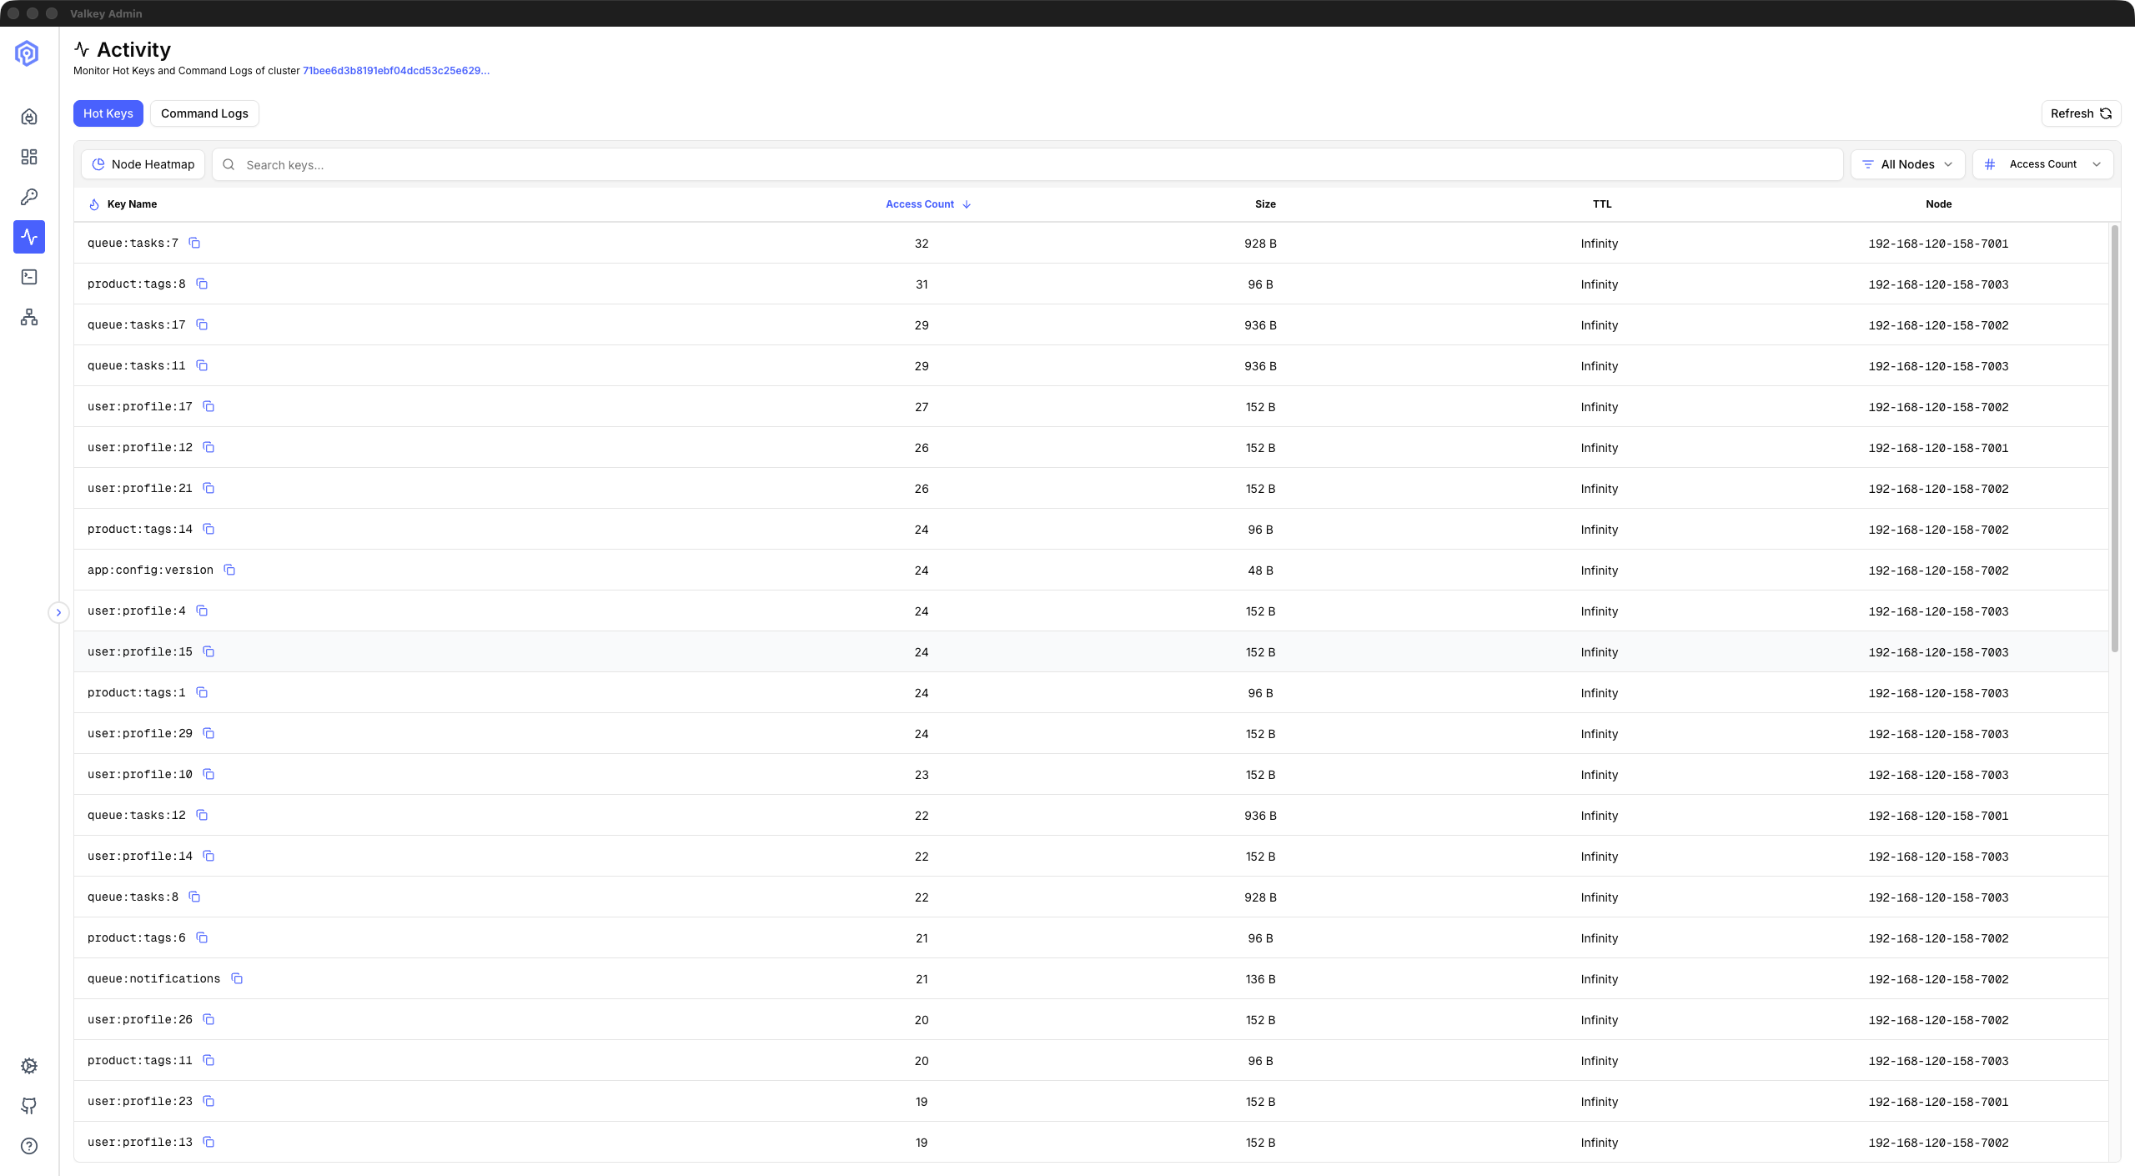Image resolution: width=2135 pixels, height=1176 pixels.
Task: Click the 48 B size value
Action: click(1260, 570)
